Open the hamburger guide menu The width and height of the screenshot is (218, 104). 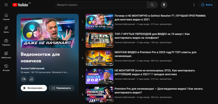point(6,5)
